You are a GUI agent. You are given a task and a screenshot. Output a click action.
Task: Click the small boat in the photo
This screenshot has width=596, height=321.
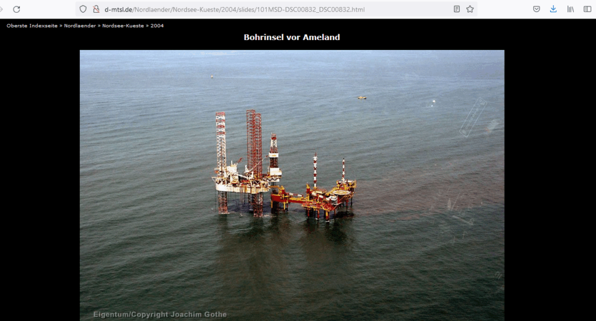[x=361, y=97]
